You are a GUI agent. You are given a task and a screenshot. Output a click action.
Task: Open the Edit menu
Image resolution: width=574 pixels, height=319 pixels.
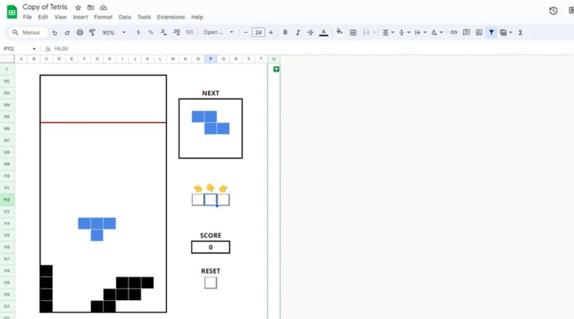coord(43,17)
